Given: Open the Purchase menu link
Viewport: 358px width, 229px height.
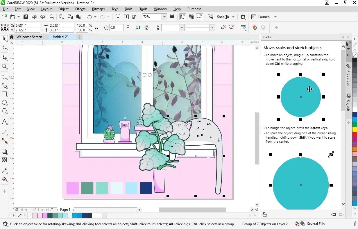Looking at the screenshot, I should pos(194,9).
